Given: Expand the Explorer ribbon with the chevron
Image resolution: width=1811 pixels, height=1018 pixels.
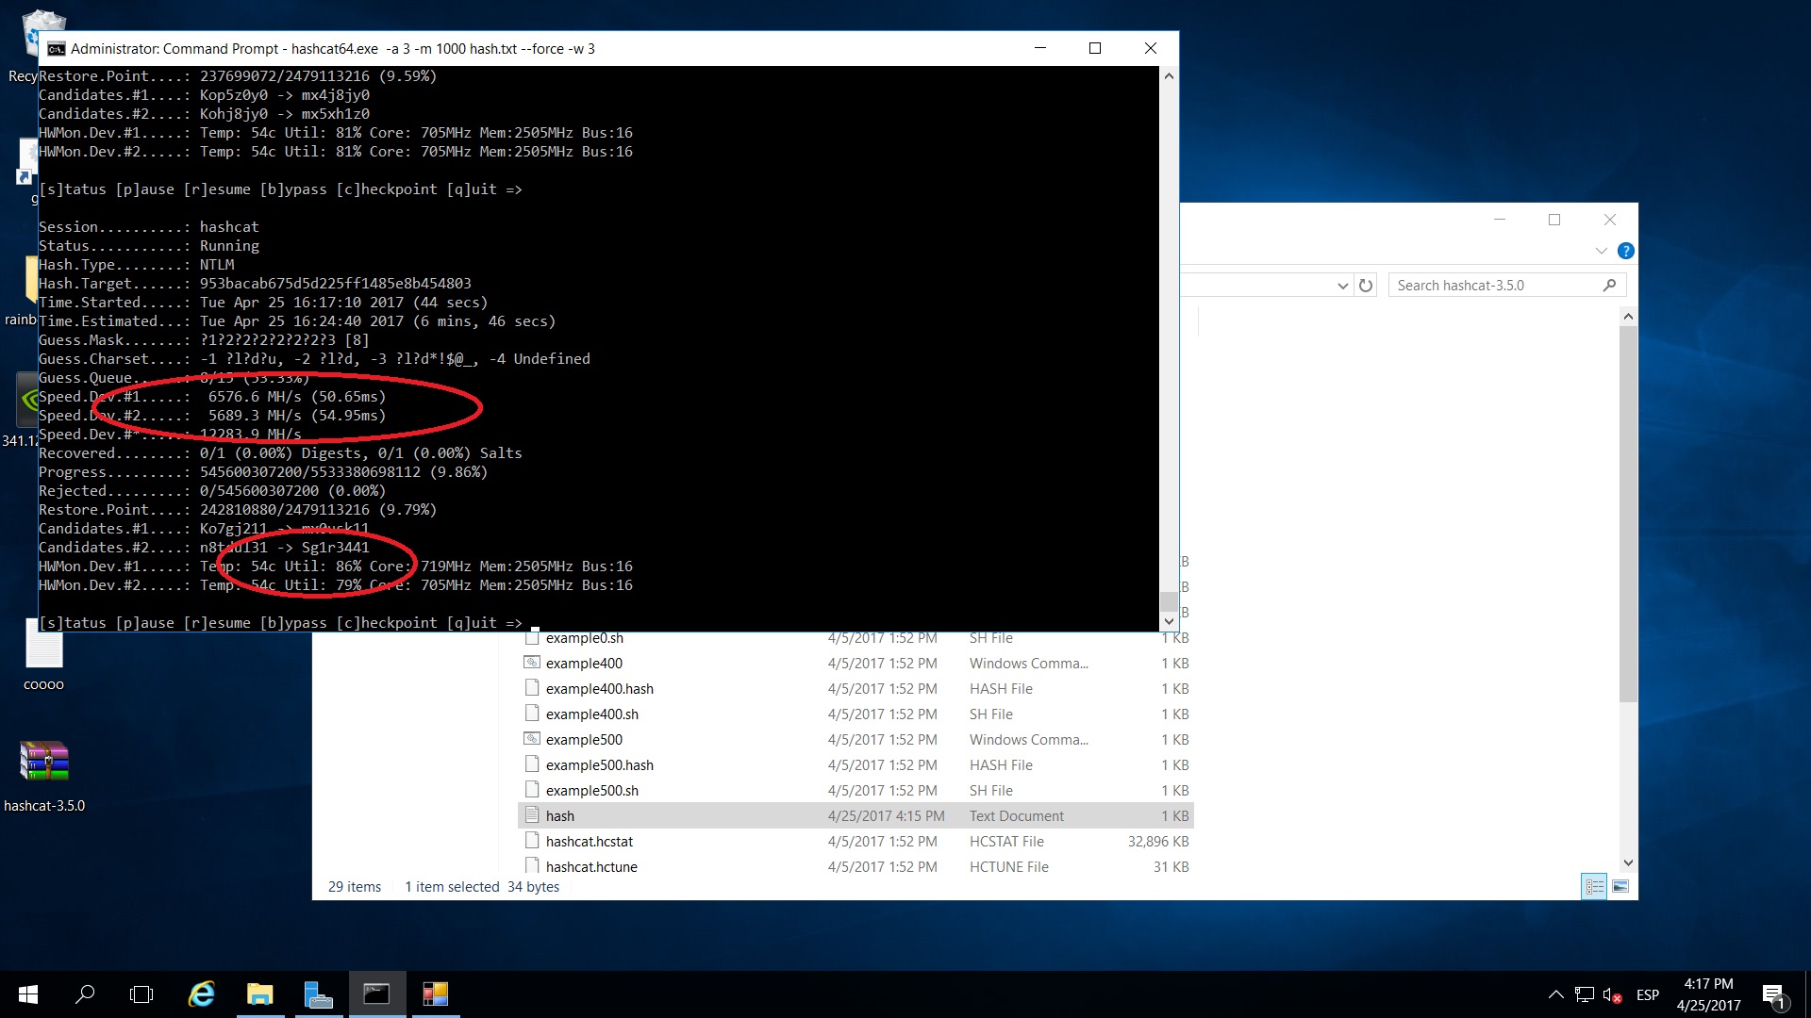Looking at the screenshot, I should (x=1601, y=251).
